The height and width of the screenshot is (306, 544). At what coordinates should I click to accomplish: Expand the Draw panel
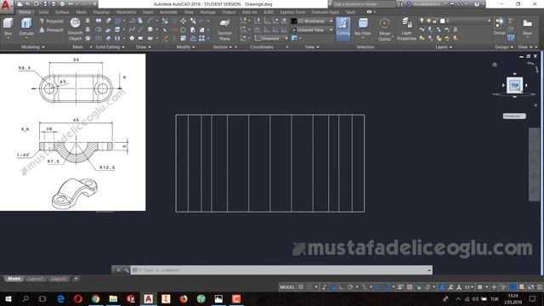pos(144,47)
